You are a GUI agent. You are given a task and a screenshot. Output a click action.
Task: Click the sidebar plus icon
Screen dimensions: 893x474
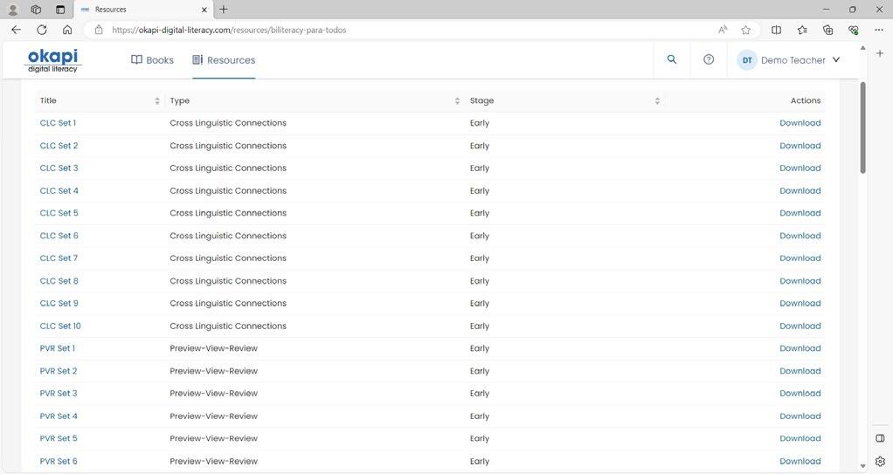point(880,53)
